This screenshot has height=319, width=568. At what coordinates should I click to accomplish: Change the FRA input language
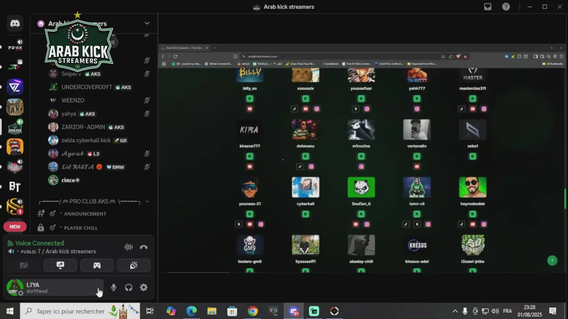[x=507, y=311]
